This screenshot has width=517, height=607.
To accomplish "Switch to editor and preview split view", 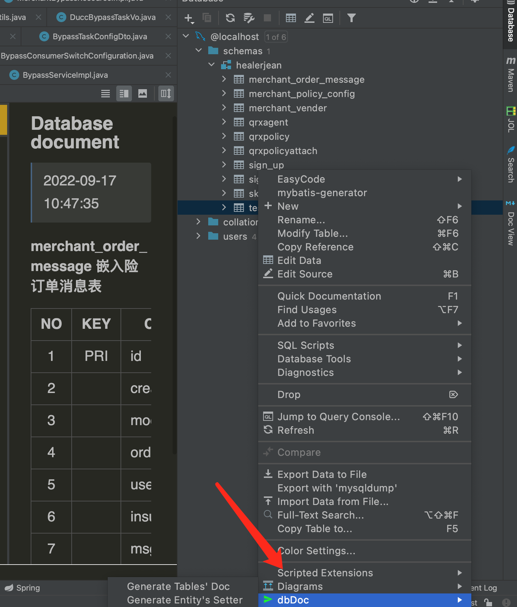I will pyautogui.click(x=124, y=93).
